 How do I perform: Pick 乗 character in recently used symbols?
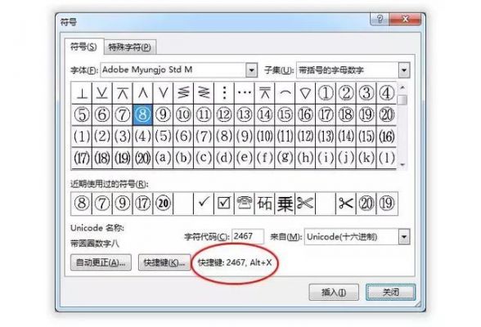tap(285, 204)
